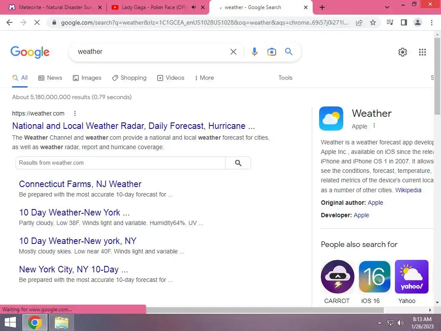This screenshot has width=441, height=331.
Task: Open network icon in system tray
Action: (390, 323)
